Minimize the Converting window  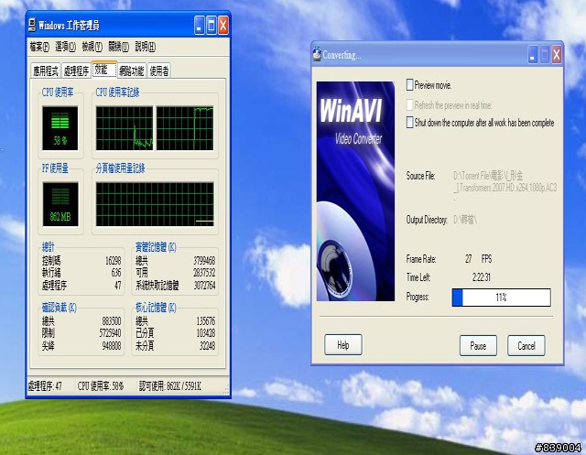pyautogui.click(x=533, y=55)
